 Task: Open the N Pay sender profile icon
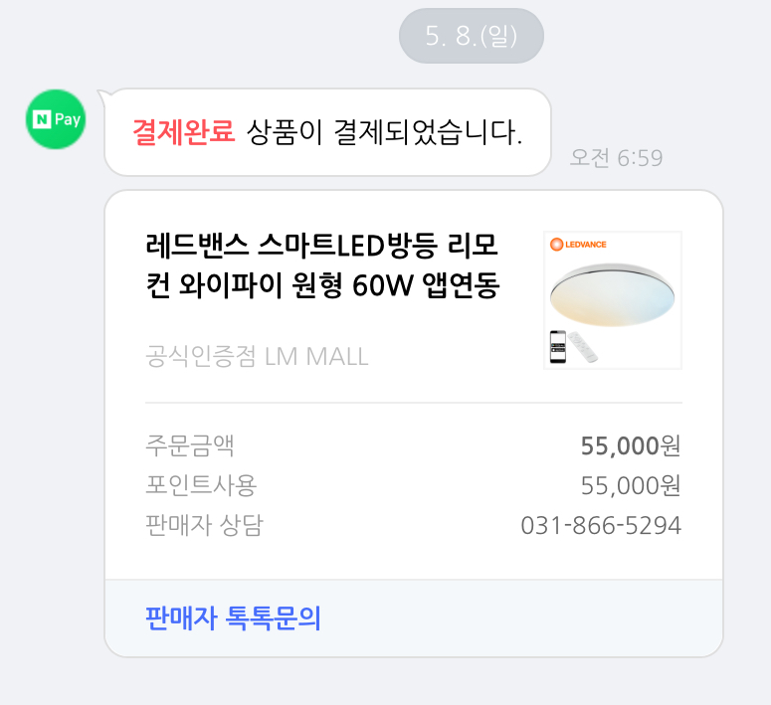point(56,119)
